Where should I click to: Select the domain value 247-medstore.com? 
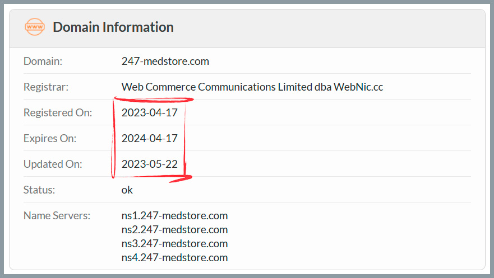pos(165,62)
